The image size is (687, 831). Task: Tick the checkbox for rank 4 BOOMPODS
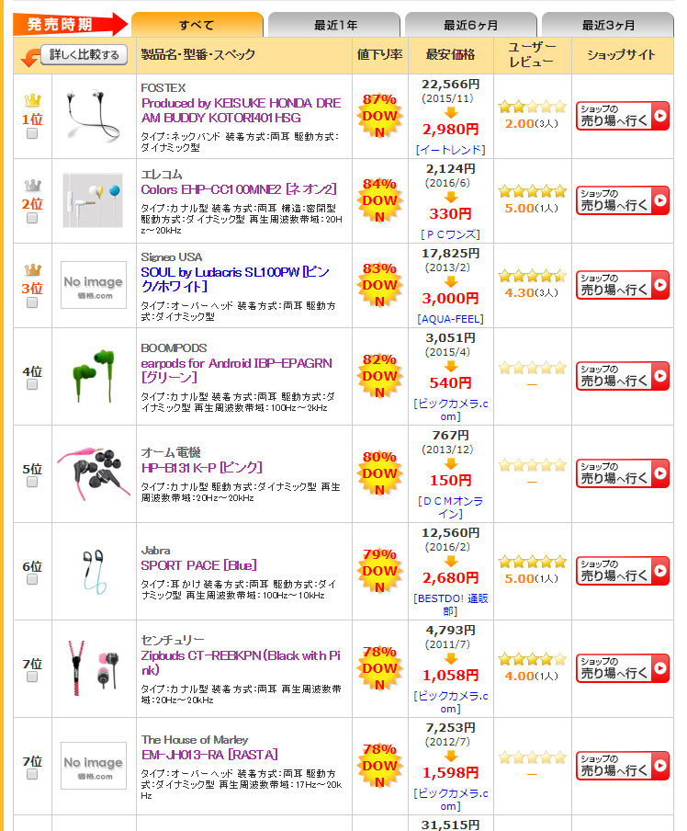point(32,389)
